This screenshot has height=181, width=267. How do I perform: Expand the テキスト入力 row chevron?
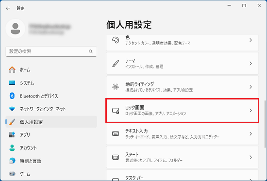(250, 133)
